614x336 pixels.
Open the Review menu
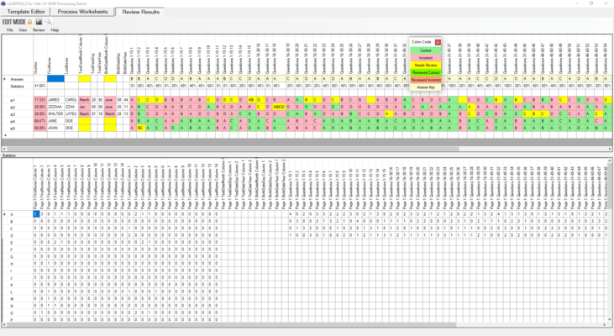coord(39,30)
